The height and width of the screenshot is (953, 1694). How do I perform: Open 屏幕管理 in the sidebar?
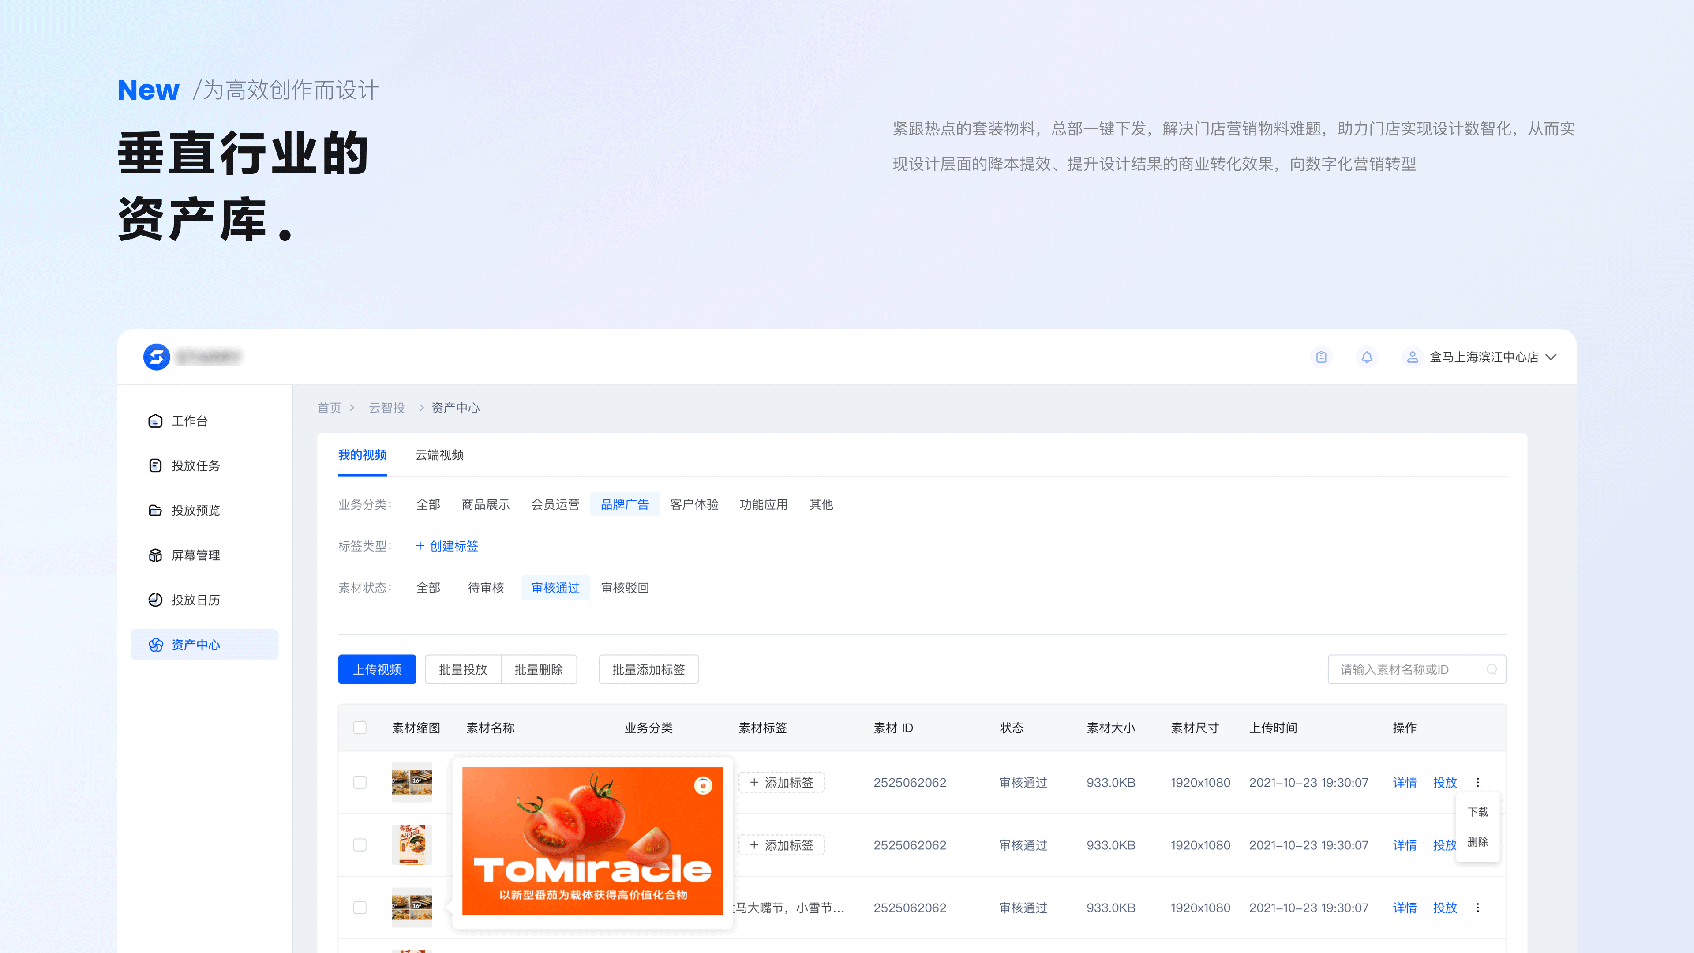(205, 555)
